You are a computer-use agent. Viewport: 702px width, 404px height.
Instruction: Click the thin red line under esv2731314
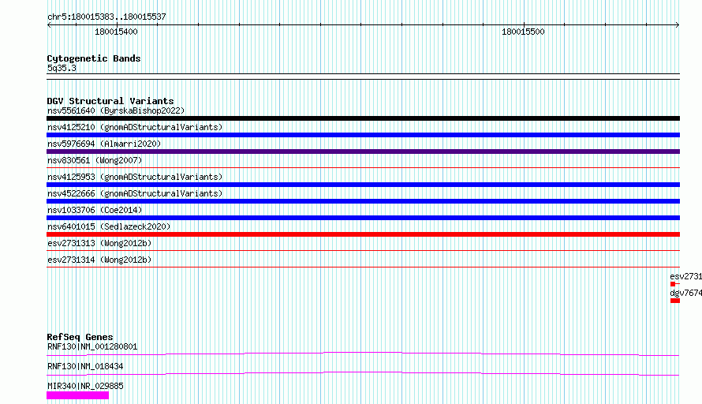coord(363,267)
